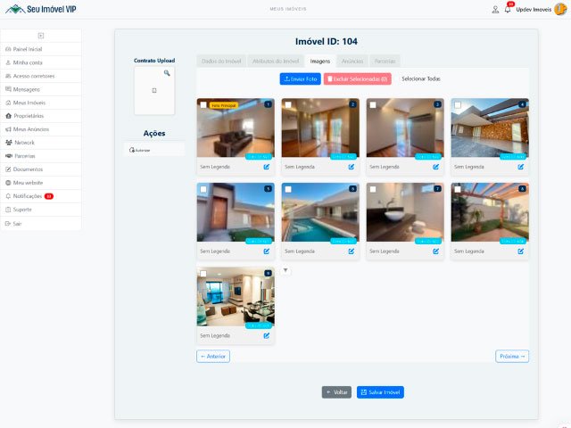Open the user profile icon in the header
571x428 pixels.
(495, 9)
